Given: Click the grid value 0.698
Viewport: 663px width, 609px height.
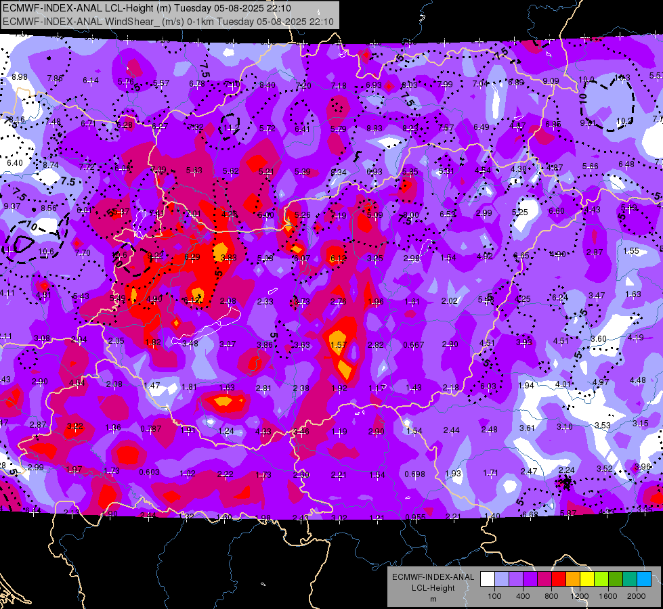Looking at the screenshot, I should click(414, 474).
